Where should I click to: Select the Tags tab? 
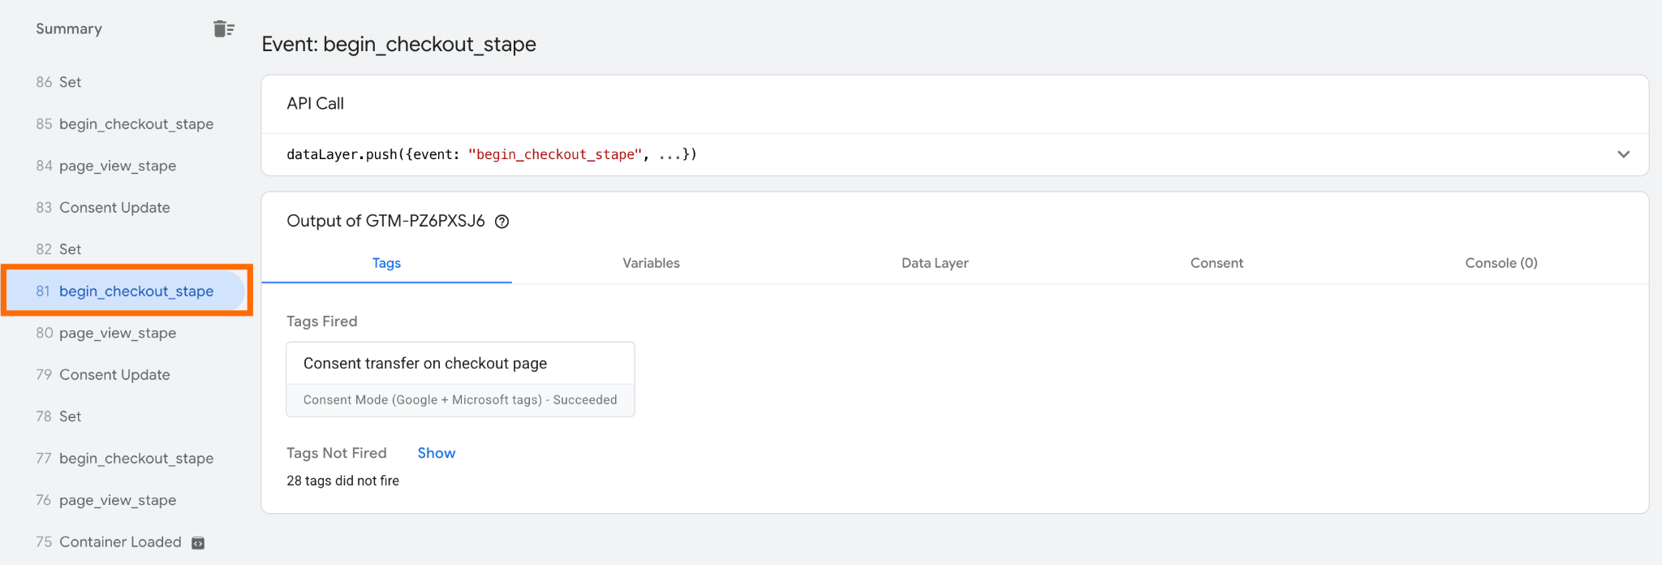pyautogui.click(x=386, y=263)
